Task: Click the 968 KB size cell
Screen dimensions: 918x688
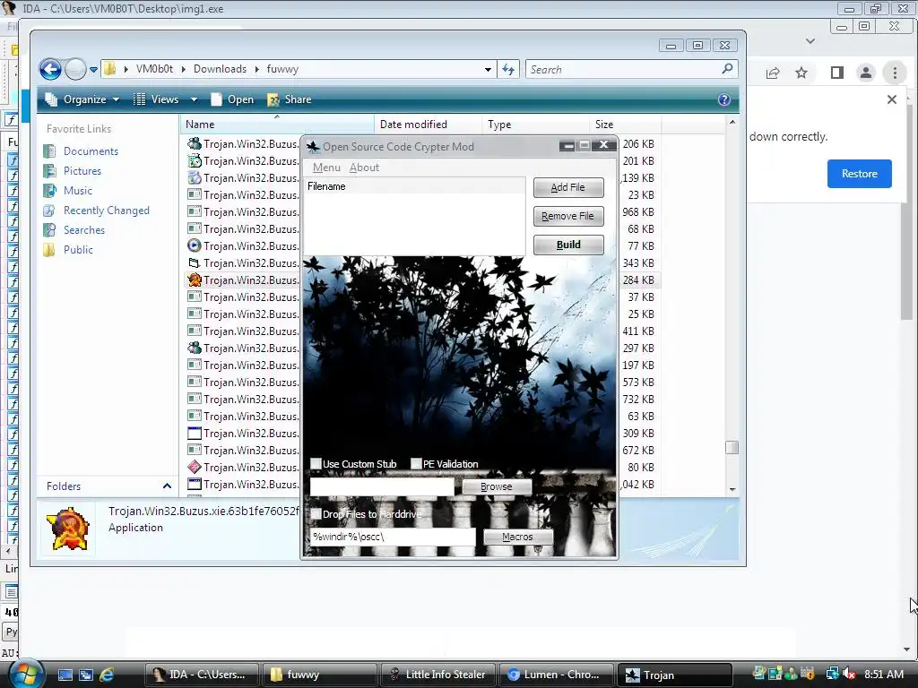Action: 638,211
